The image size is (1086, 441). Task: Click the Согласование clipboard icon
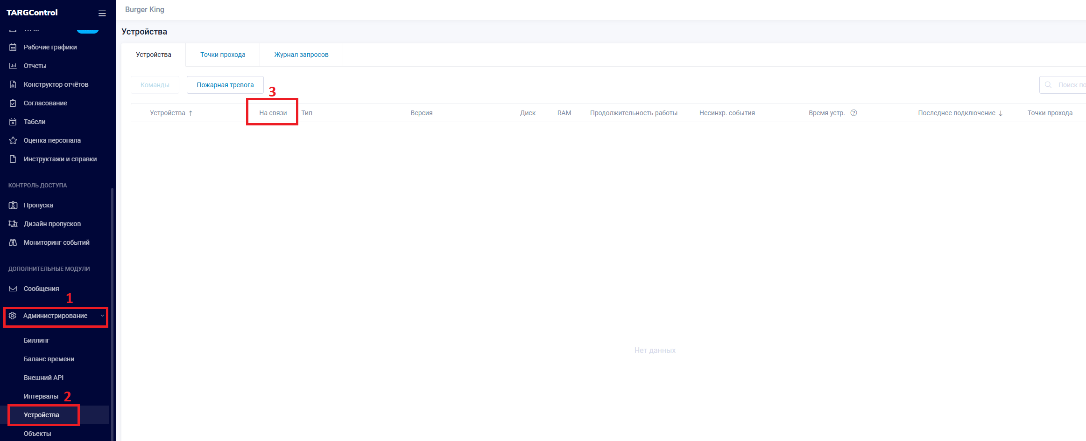pos(13,103)
